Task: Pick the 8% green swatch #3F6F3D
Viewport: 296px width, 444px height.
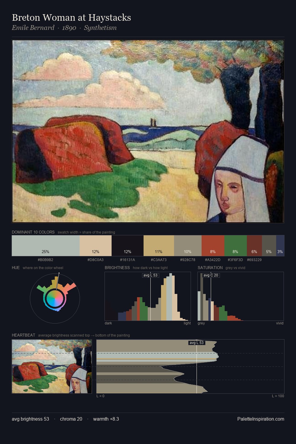Action: [236, 246]
